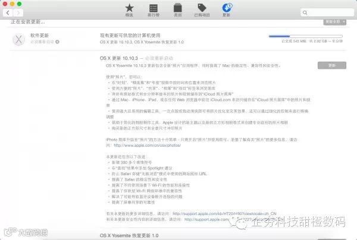
Task: Go forward with the right arrow button
Action: coord(18,12)
